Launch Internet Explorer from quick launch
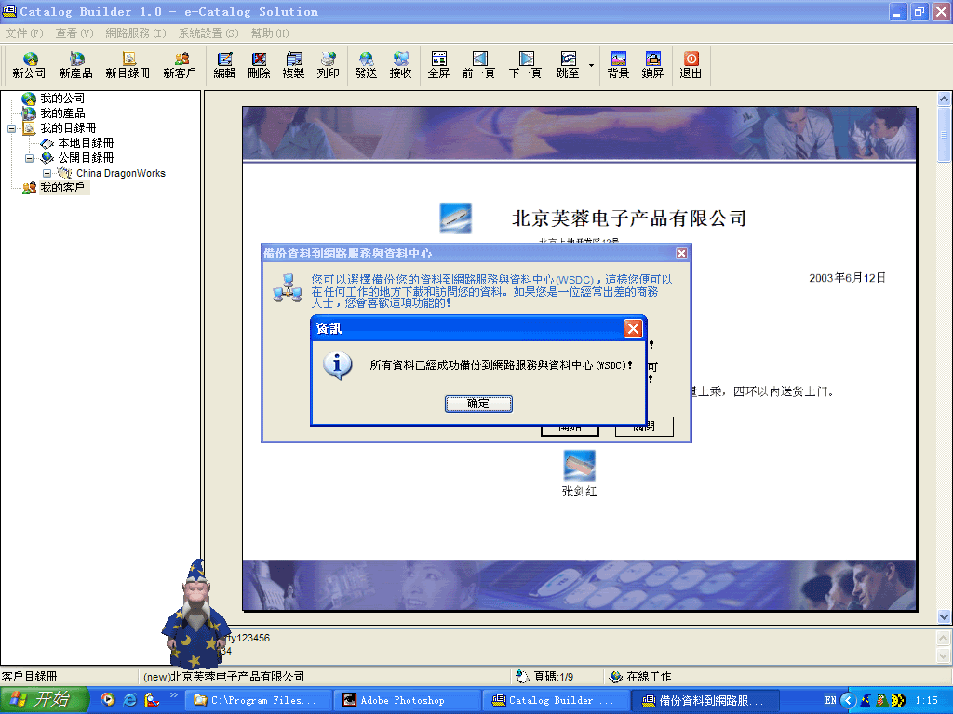 (x=130, y=700)
